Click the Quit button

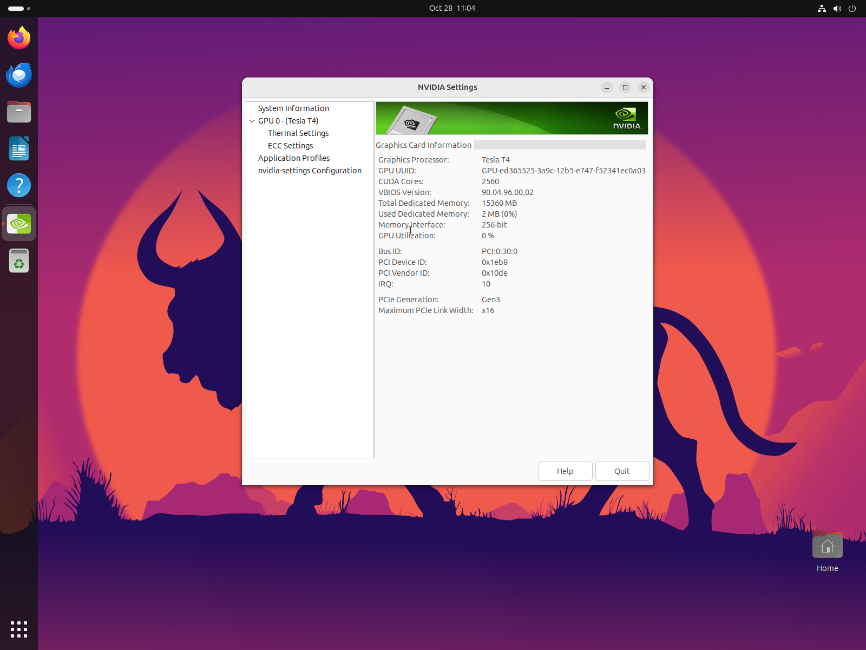coord(622,471)
